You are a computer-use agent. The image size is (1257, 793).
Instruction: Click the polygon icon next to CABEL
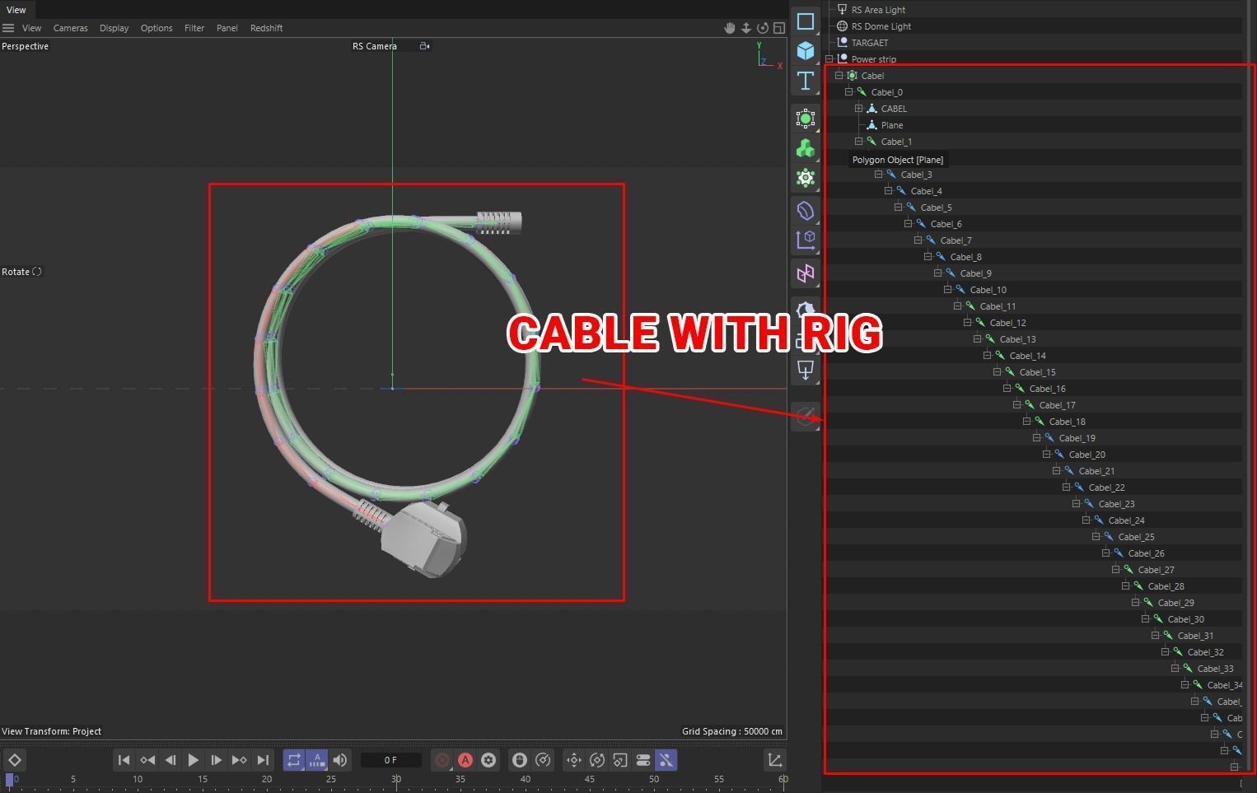[871, 109]
